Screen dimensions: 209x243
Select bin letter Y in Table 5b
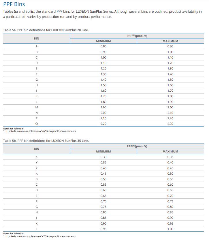(37, 163)
